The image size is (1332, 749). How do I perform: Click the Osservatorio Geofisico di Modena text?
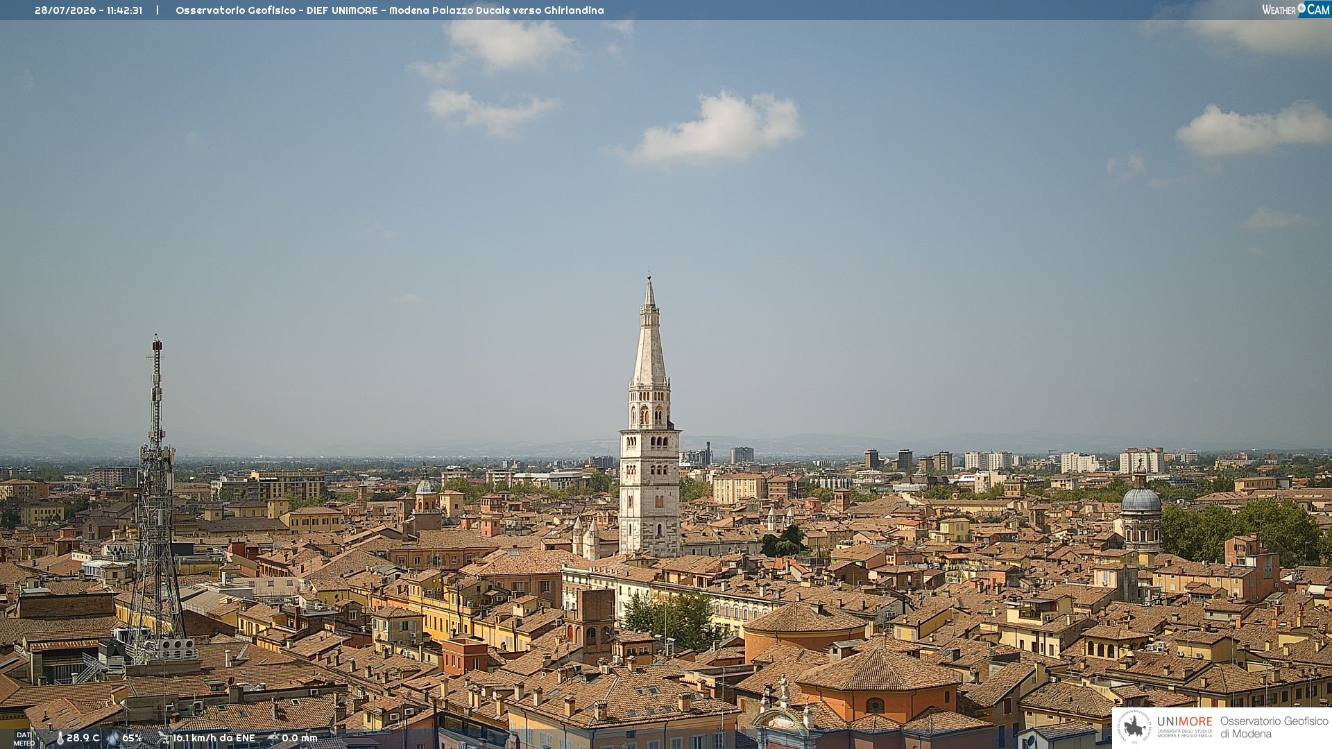[x=1274, y=728]
